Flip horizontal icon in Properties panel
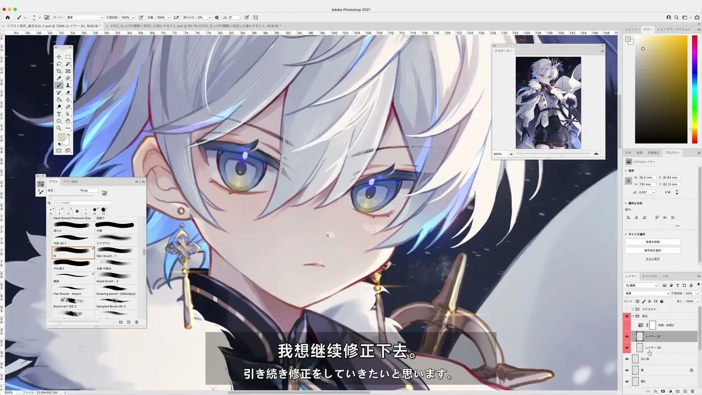 pos(667,192)
